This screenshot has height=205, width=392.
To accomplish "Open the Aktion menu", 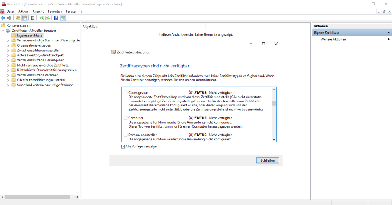I will (x=23, y=11).
